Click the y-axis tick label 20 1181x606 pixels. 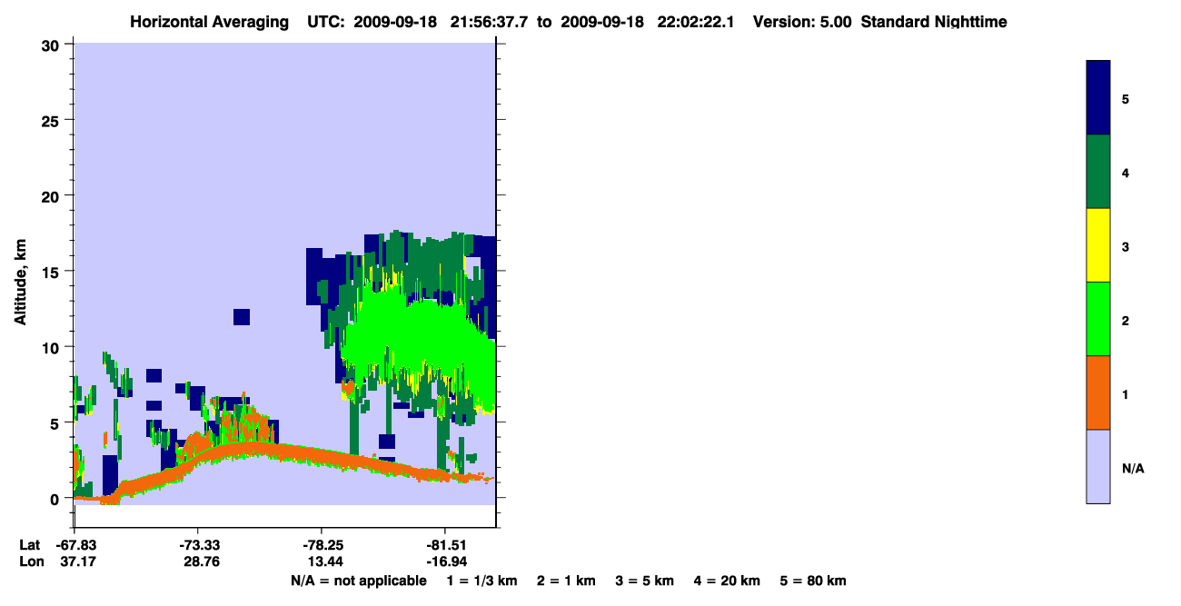coord(52,195)
